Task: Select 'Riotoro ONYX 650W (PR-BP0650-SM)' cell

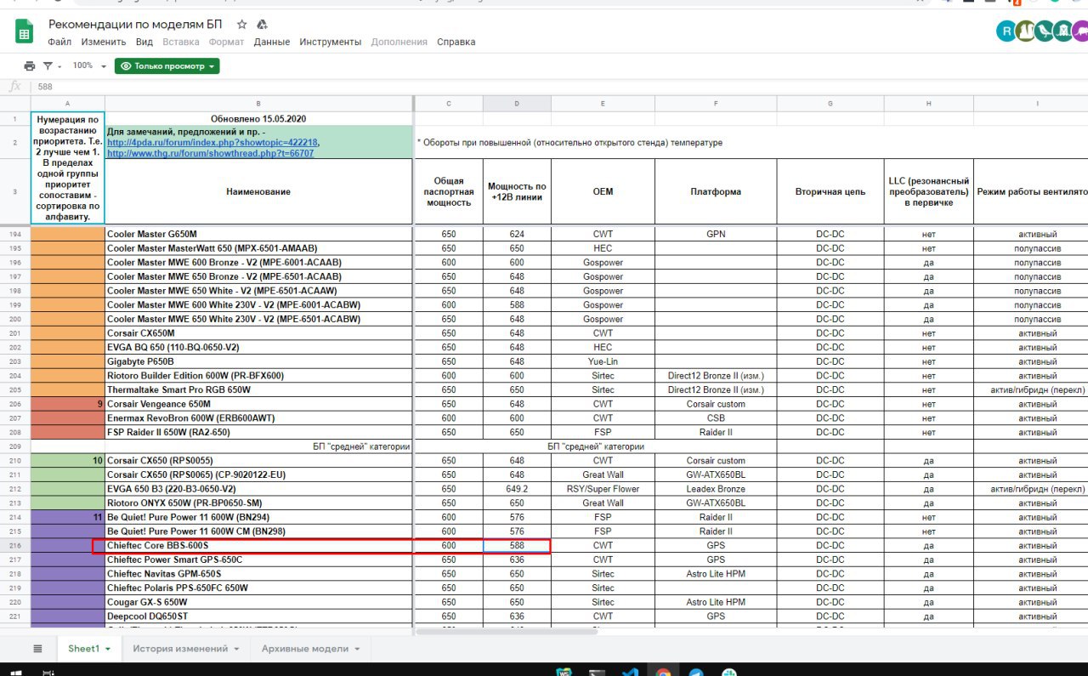Action: point(258,503)
